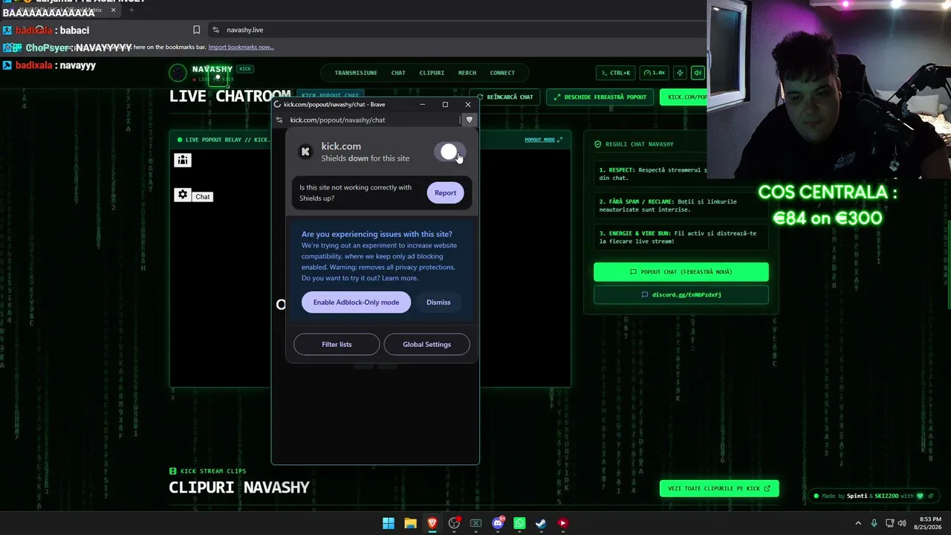Close the Brave popout chat window
This screenshot has width=951, height=535.
(468, 104)
